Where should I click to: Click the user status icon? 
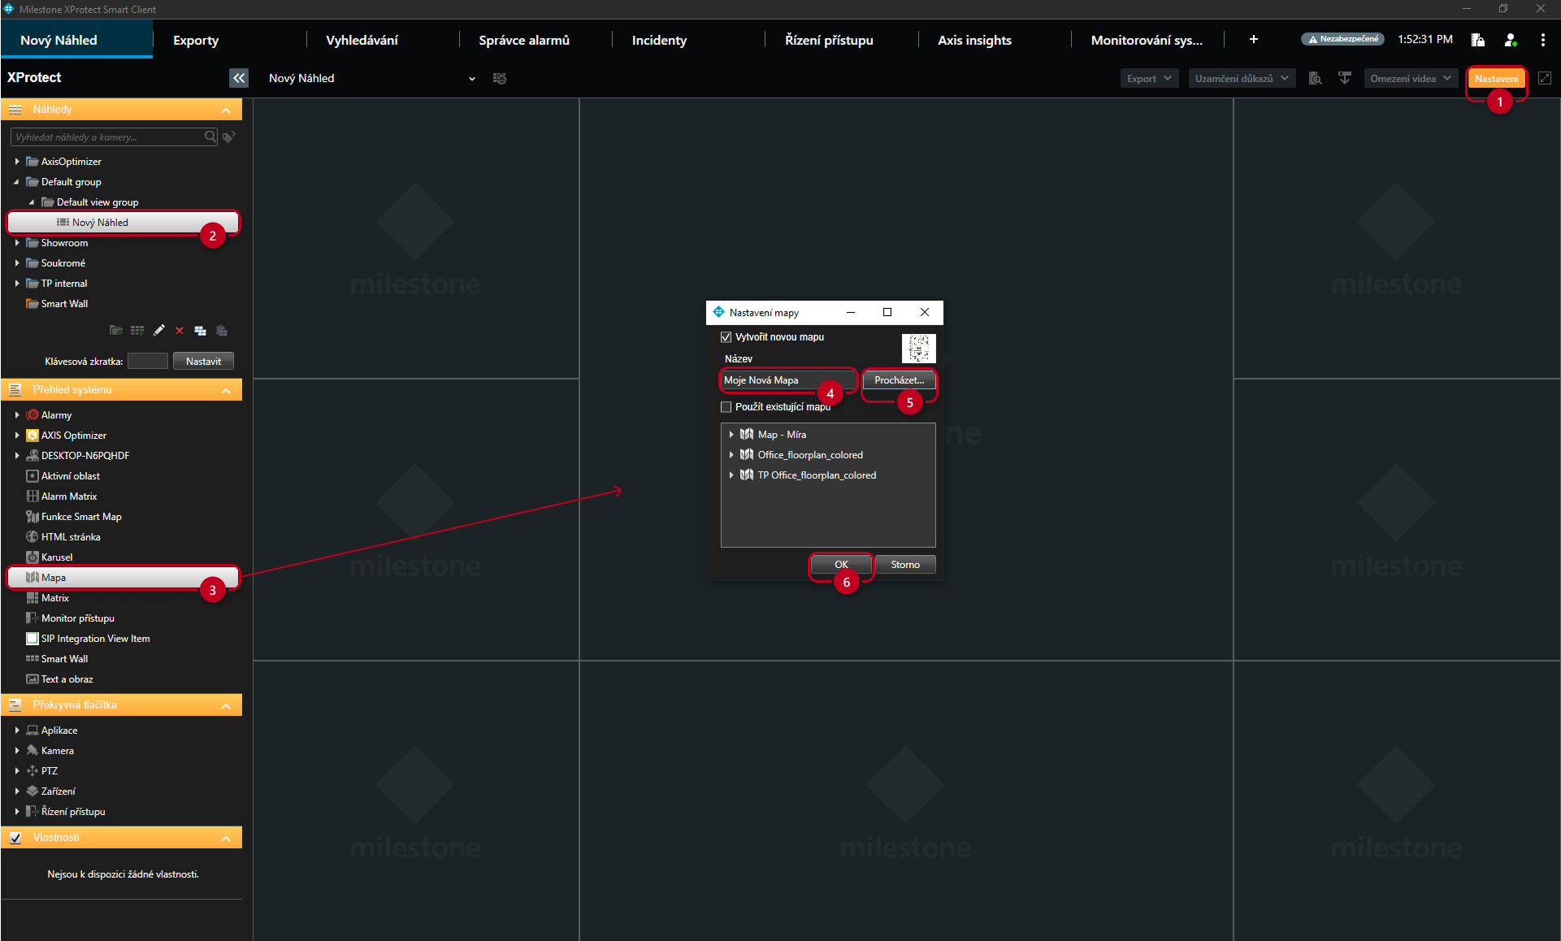(x=1511, y=39)
